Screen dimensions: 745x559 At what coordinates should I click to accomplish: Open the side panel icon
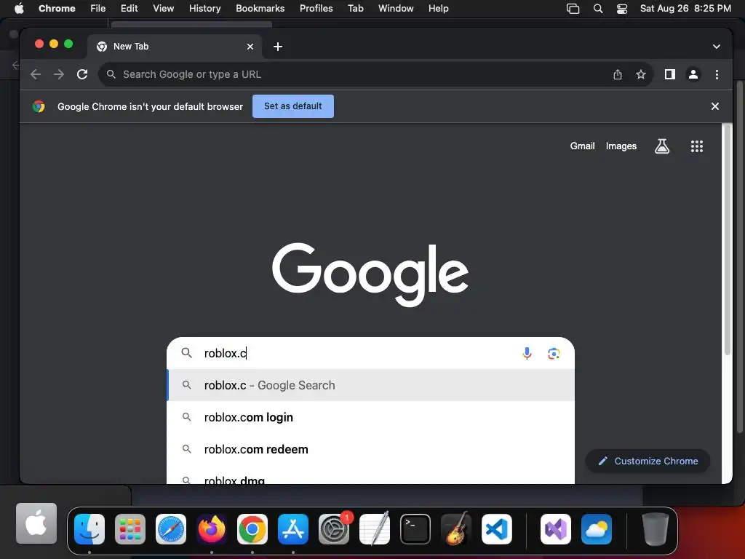pos(670,74)
